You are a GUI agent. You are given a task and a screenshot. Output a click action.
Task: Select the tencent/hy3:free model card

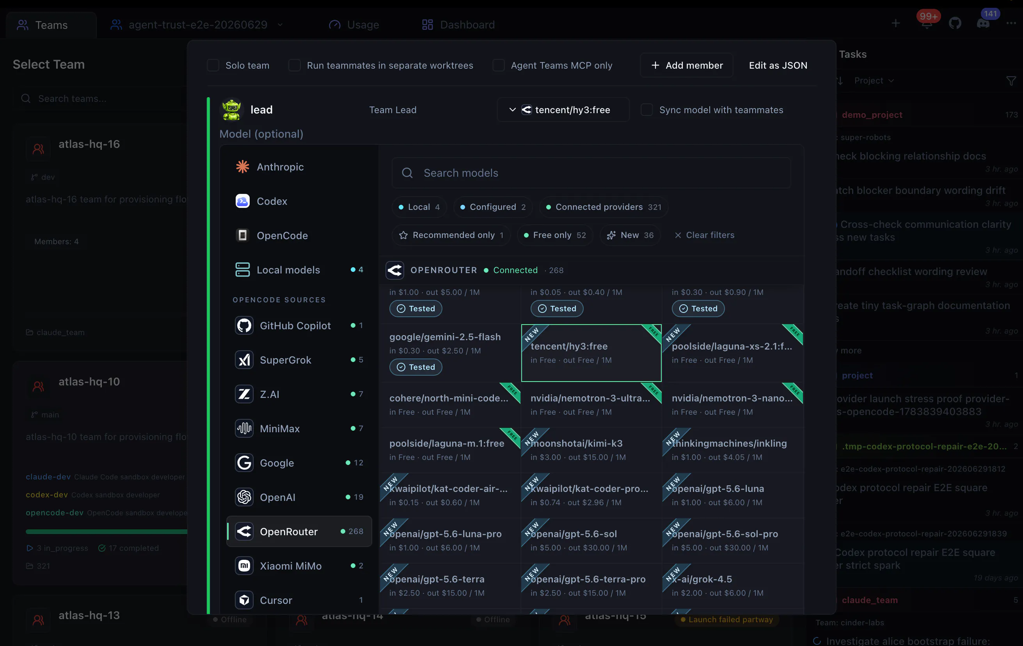pos(591,353)
